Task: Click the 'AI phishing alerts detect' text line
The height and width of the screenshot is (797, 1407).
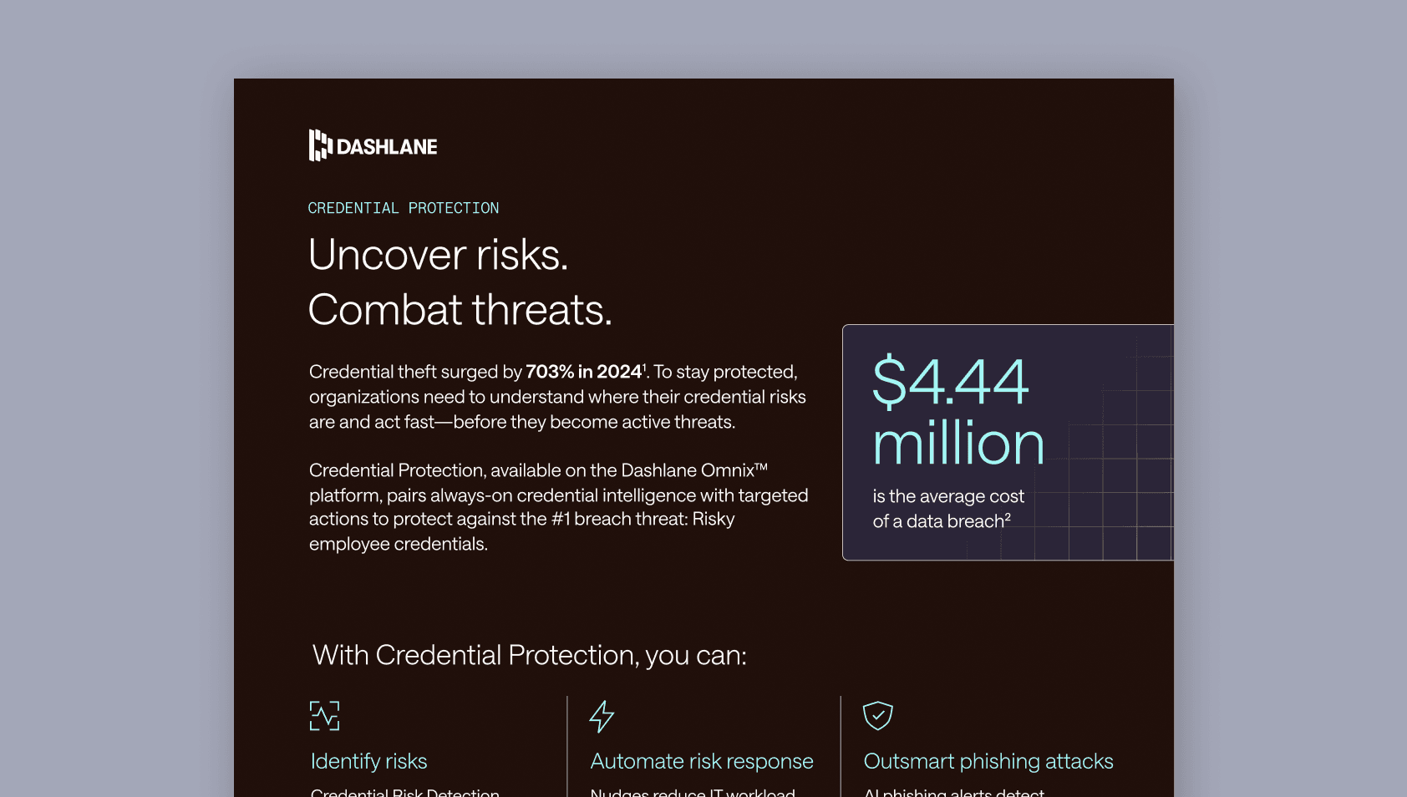Action: (953, 792)
